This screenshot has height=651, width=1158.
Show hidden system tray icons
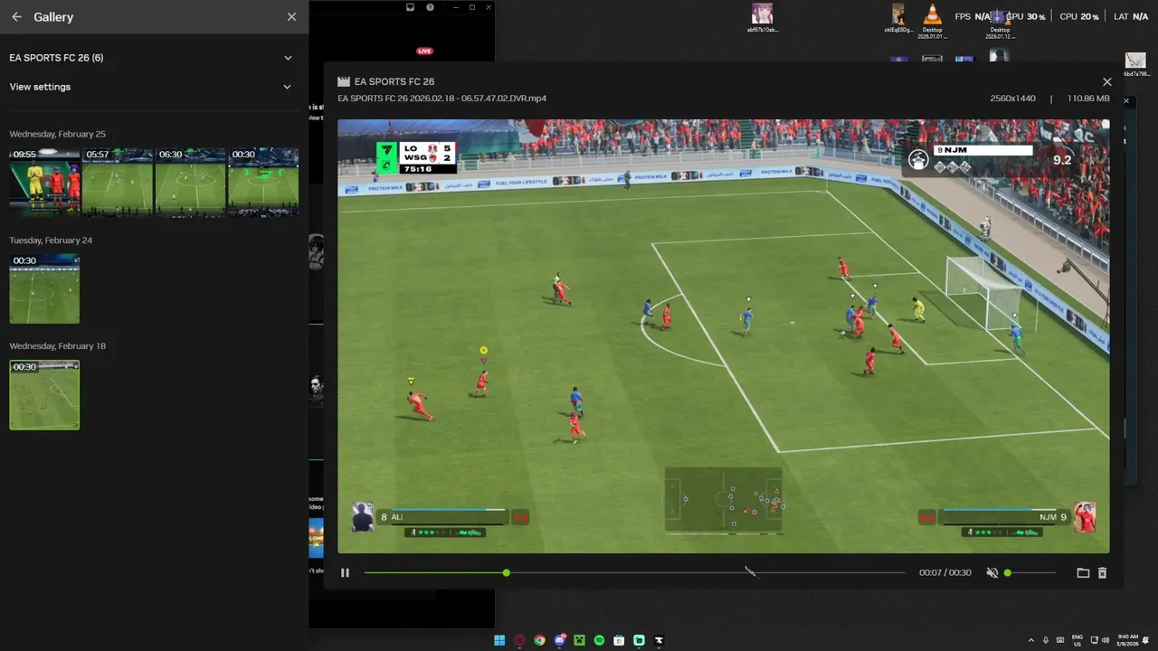pyautogui.click(x=1030, y=640)
